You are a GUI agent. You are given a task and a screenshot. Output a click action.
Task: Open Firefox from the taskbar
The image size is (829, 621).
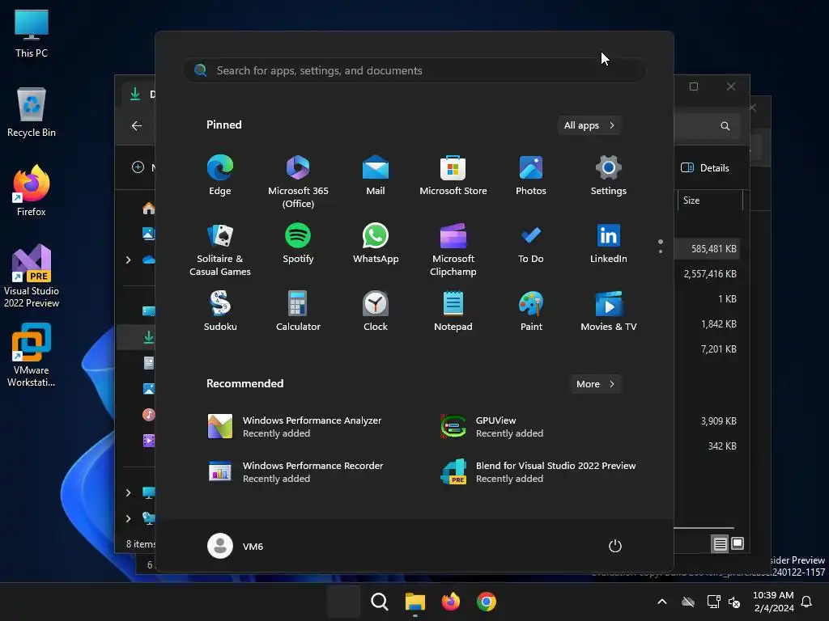point(450,602)
